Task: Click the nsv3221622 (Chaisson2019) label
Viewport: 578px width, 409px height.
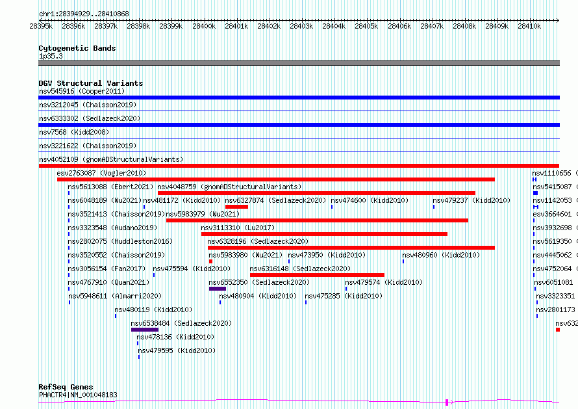Action: (x=88, y=146)
